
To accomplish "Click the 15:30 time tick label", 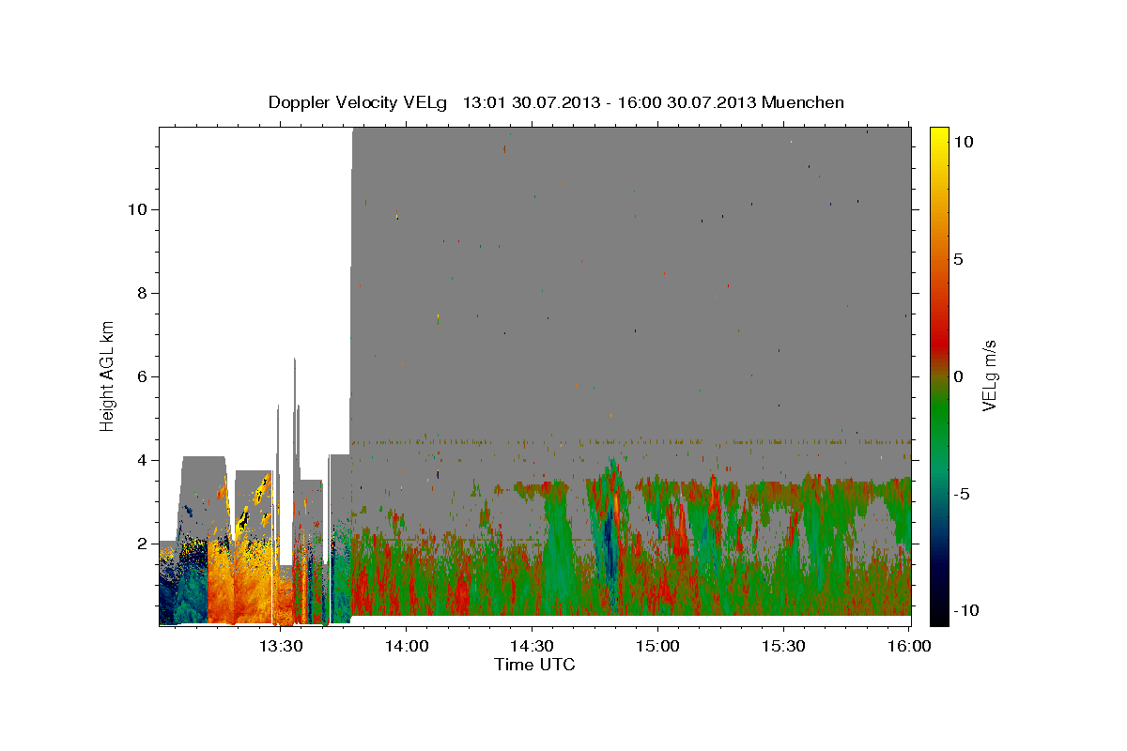I will point(783,646).
